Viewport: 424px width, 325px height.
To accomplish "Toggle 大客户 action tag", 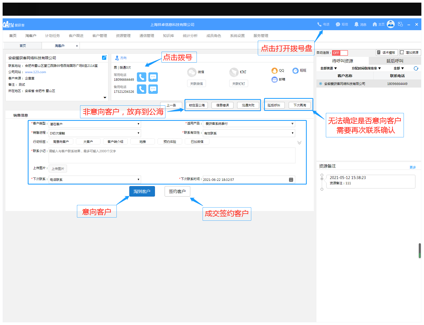I will point(88,142).
